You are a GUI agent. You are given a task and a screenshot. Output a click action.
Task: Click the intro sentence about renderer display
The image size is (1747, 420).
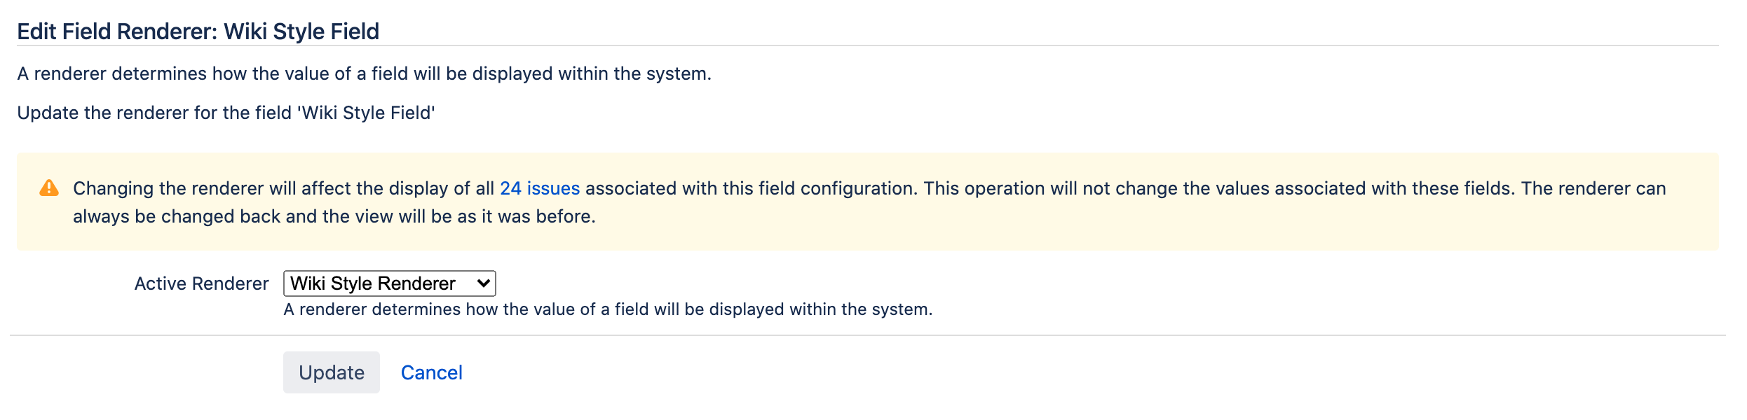tap(365, 73)
